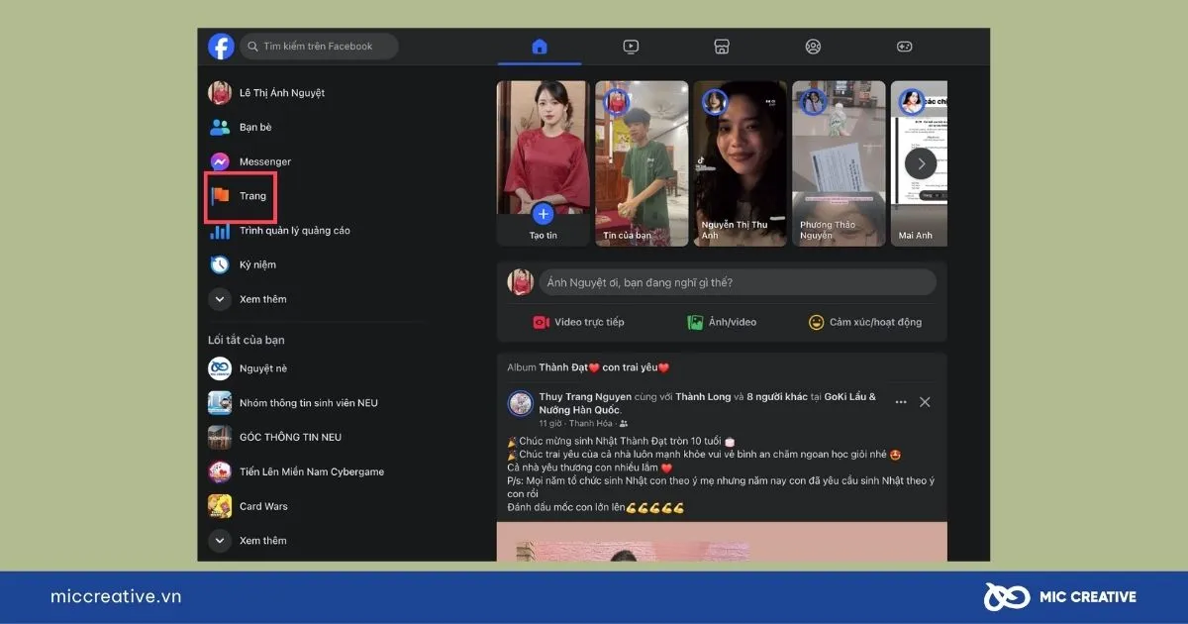The height and width of the screenshot is (624, 1188).
Task: Start a Video trực tiếp live stream
Action: 578,322
